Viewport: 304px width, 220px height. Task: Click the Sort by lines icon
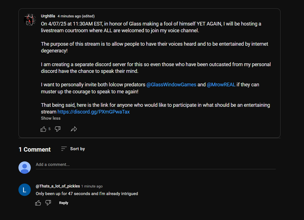64,149
